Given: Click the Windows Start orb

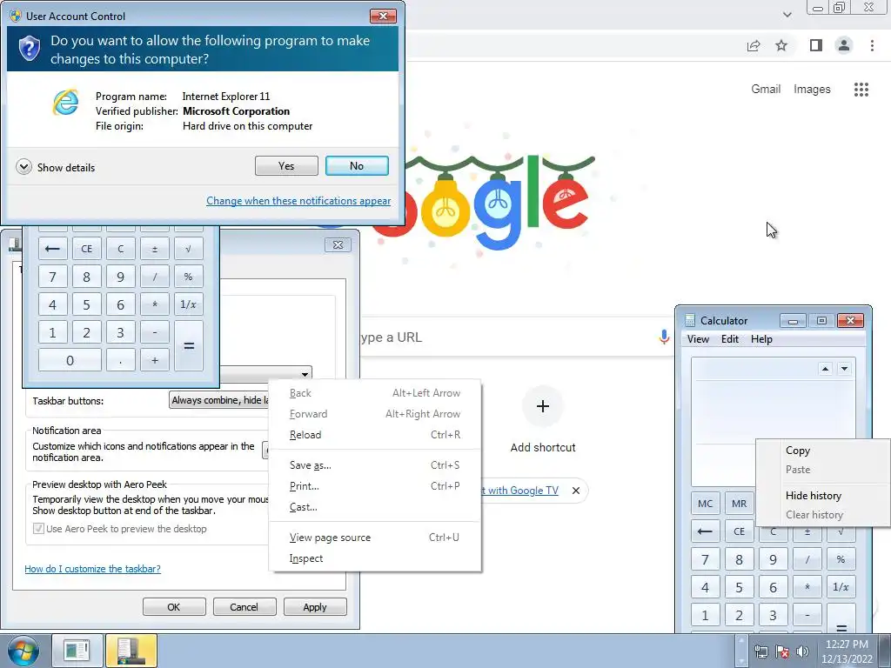Looking at the screenshot, I should (23, 651).
